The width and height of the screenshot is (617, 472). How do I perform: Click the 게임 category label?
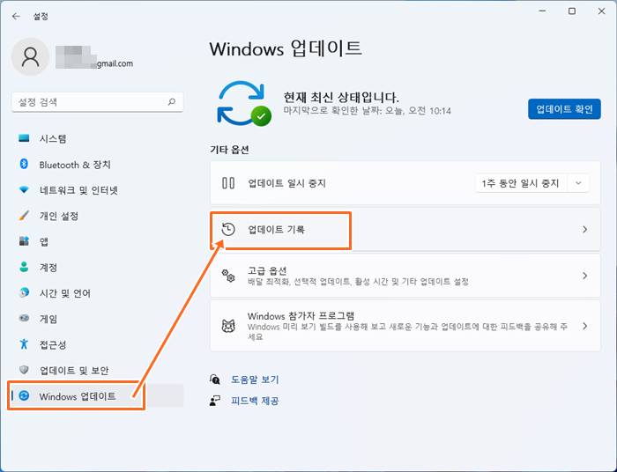tap(48, 319)
